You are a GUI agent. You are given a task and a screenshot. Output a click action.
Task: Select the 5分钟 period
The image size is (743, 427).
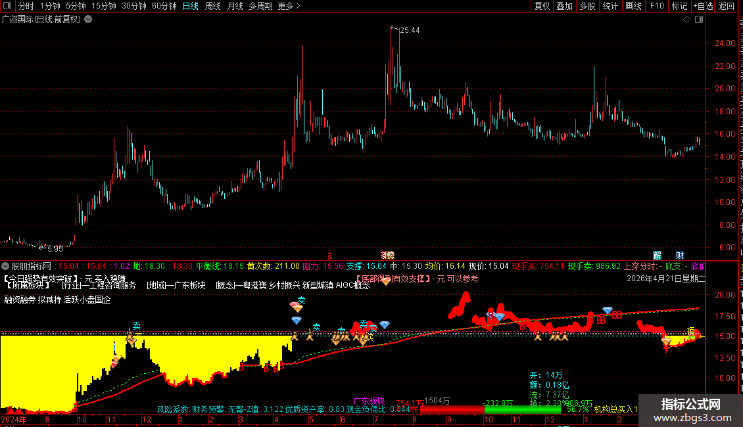coord(76,6)
